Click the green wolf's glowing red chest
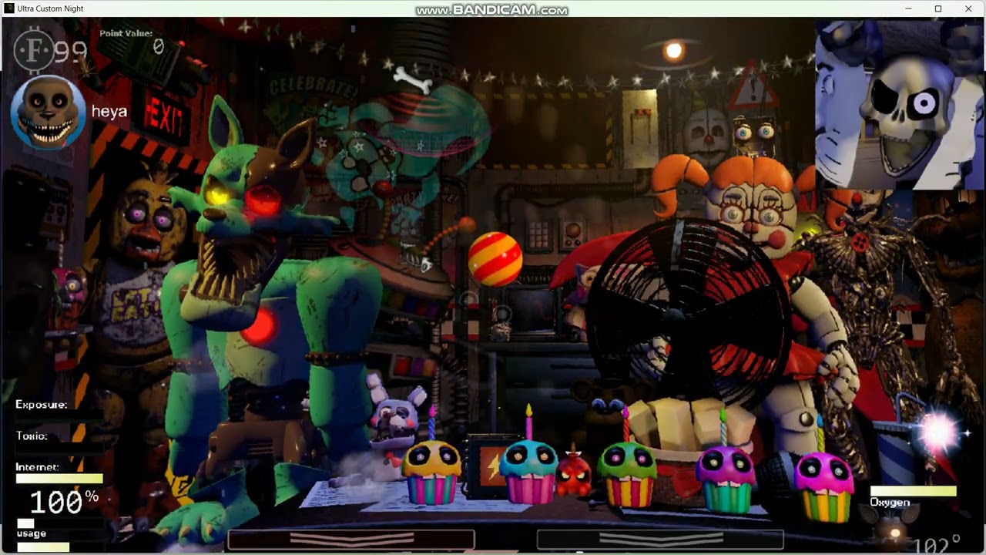986x555 pixels. point(260,328)
